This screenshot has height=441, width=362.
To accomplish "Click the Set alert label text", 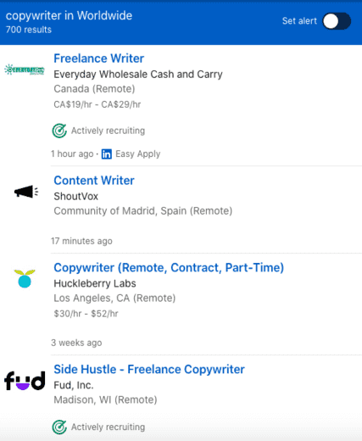I will tap(299, 21).
